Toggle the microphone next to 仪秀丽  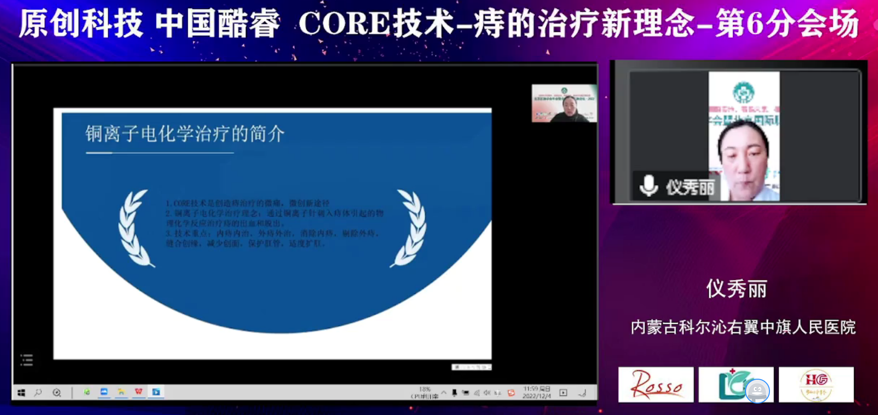tap(648, 186)
